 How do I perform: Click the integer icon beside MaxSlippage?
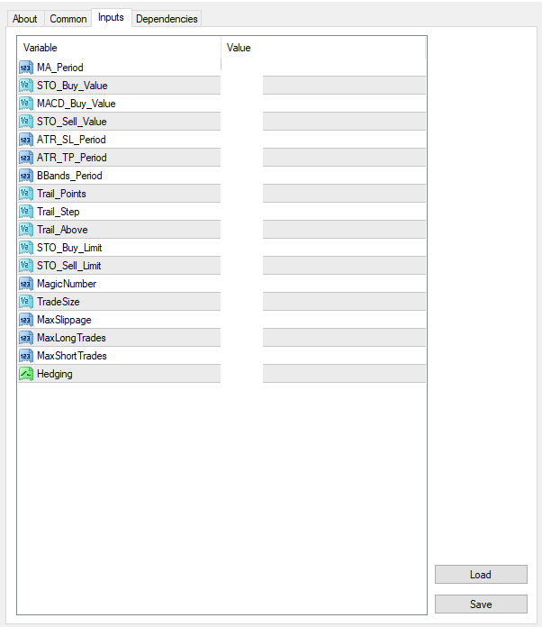[26, 320]
